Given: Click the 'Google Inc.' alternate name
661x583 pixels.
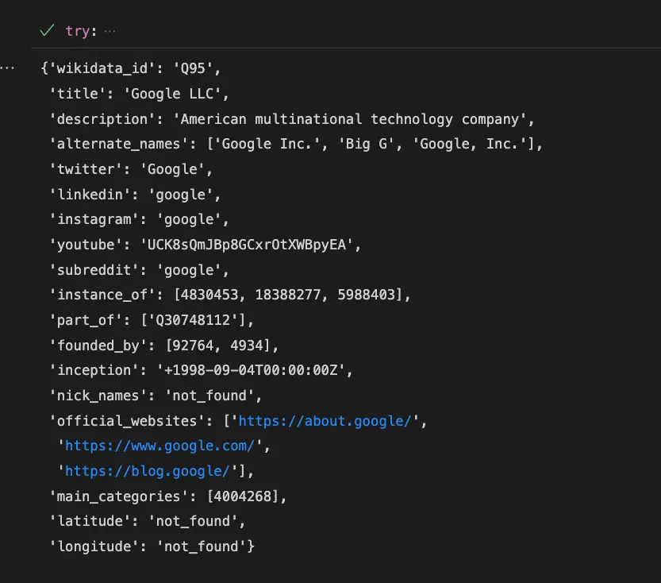Looking at the screenshot, I should tap(267, 145).
